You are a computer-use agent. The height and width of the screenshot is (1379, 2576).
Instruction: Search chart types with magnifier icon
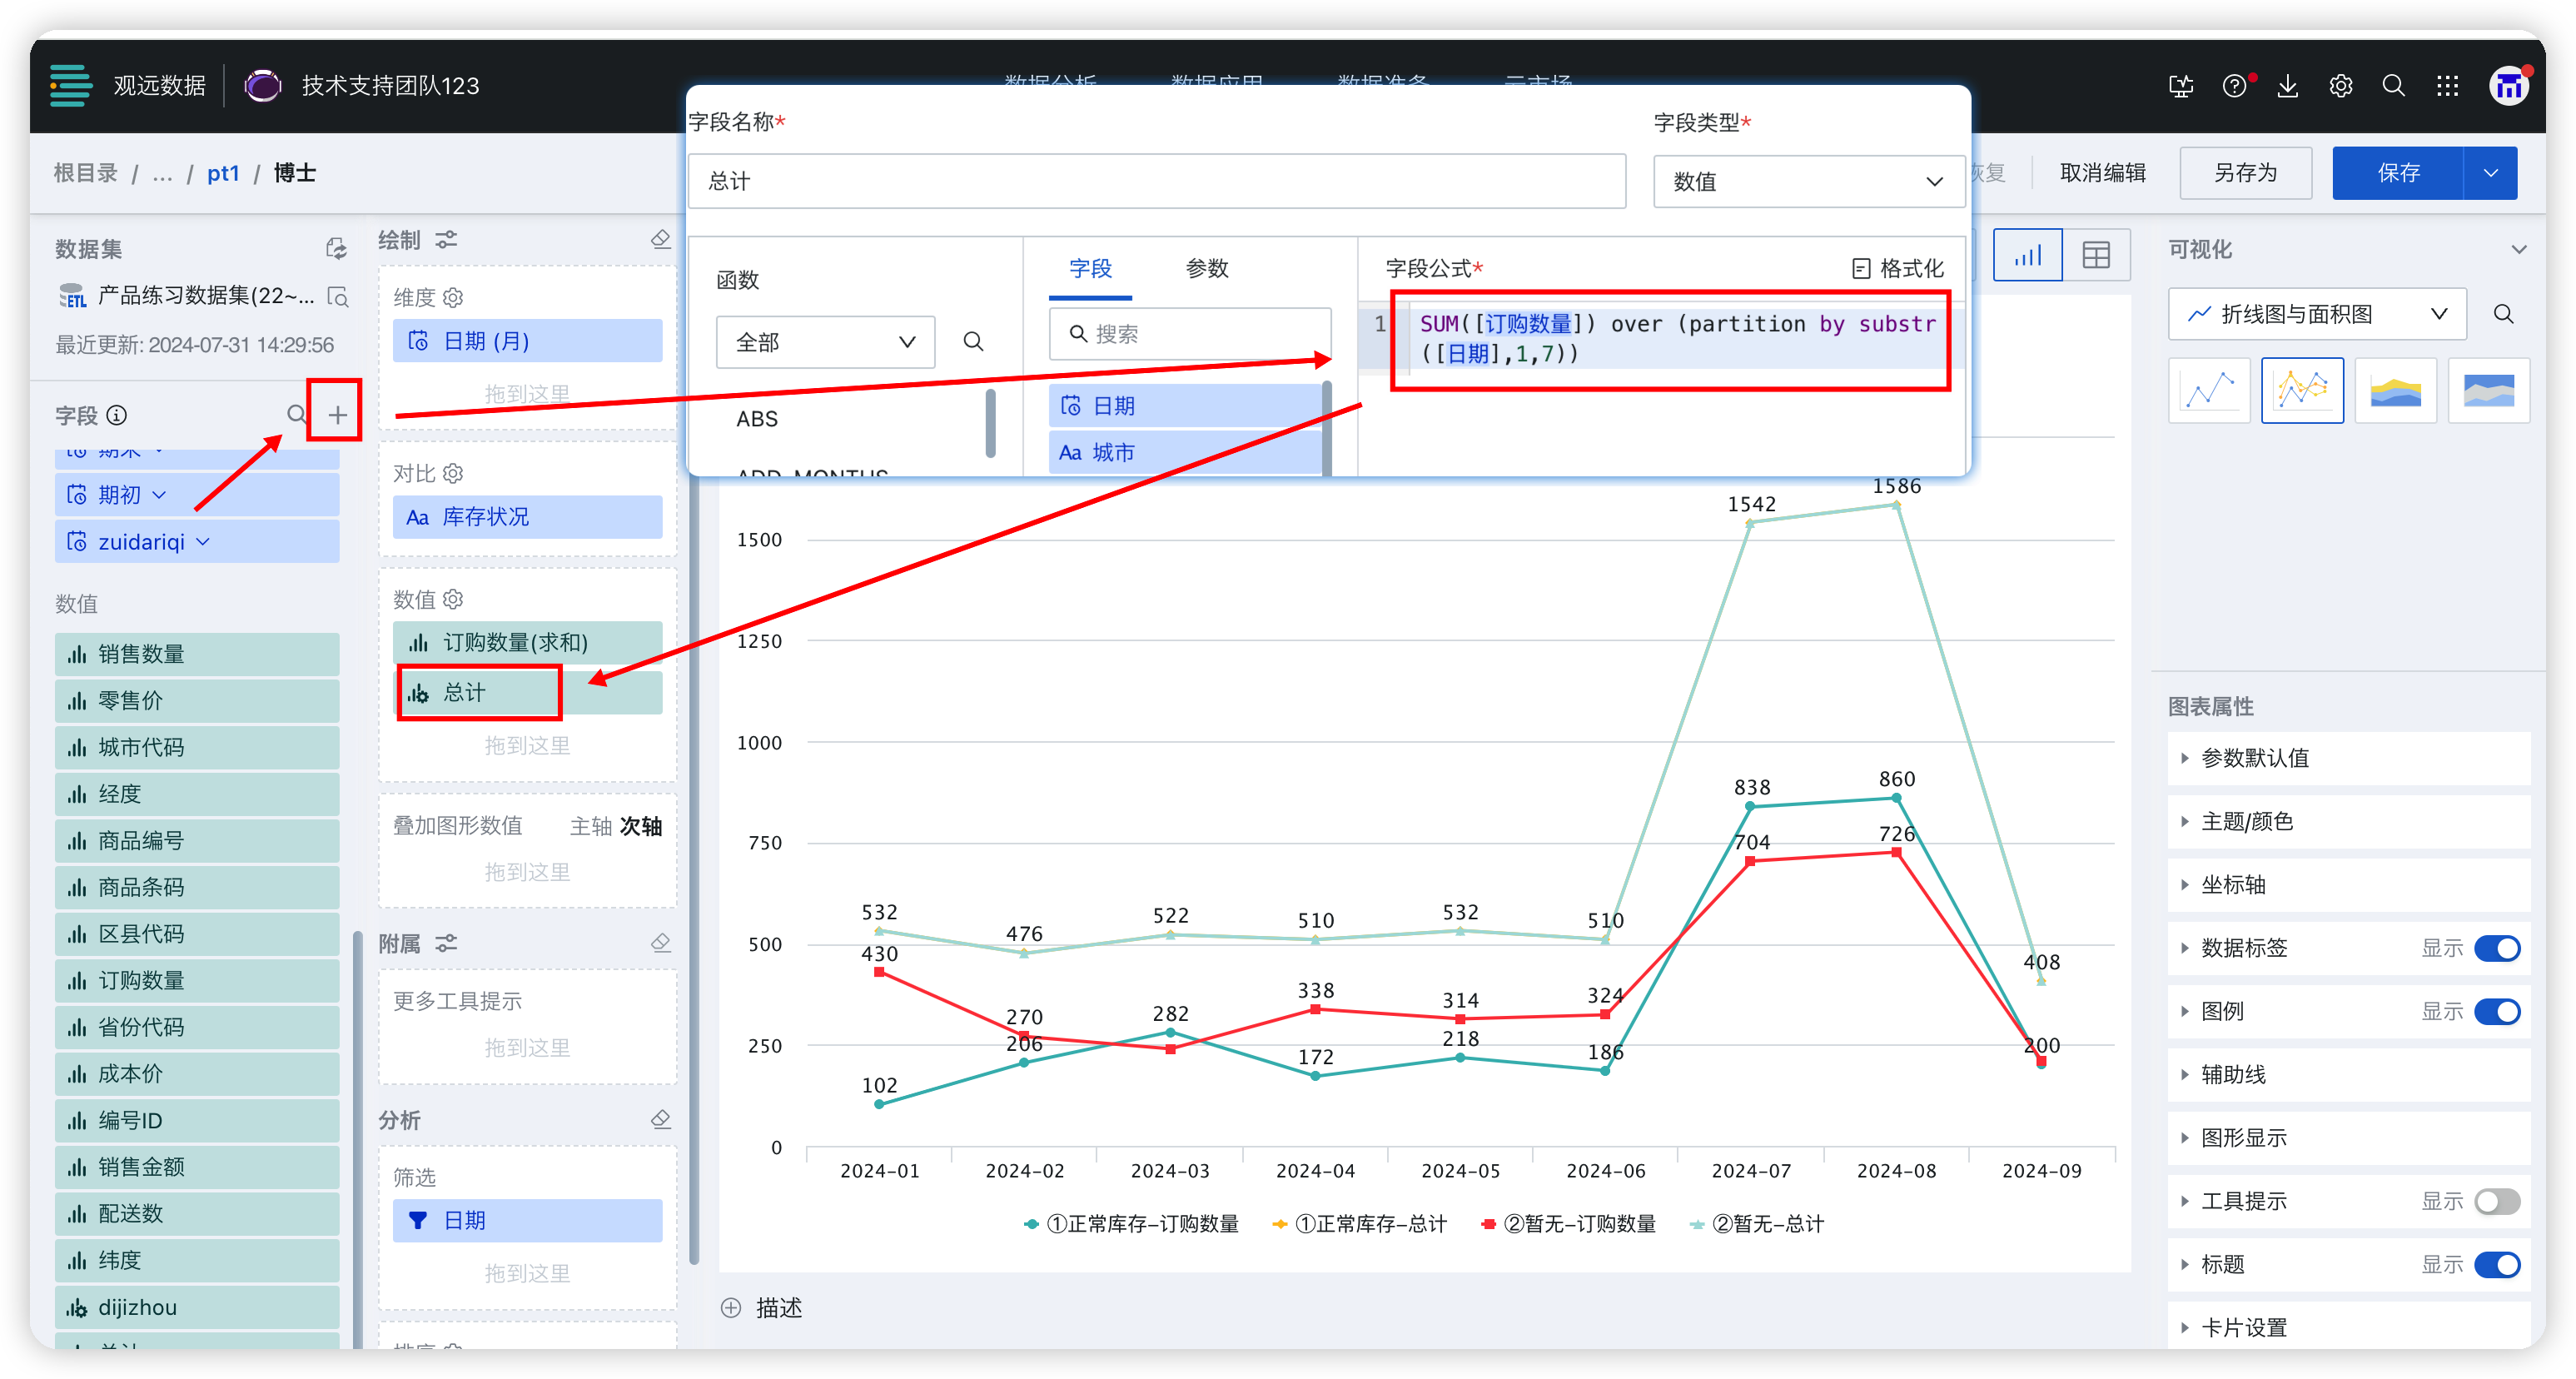click(x=2503, y=314)
